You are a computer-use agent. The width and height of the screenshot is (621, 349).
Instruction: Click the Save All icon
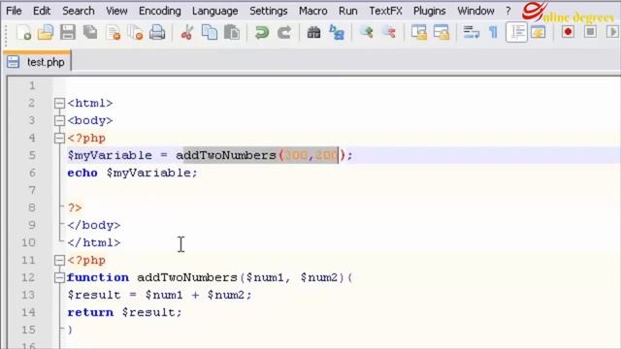[90, 32]
